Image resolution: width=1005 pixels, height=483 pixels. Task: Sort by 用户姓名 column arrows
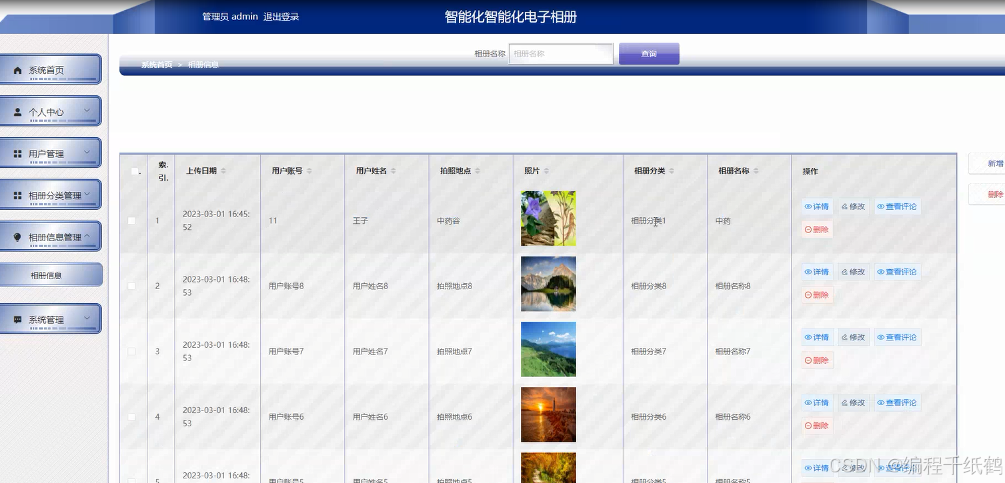pos(393,171)
